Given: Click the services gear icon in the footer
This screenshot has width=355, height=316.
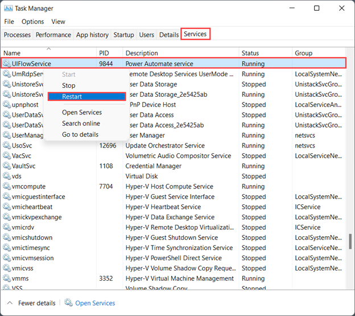Looking at the screenshot, I should (x=68, y=303).
